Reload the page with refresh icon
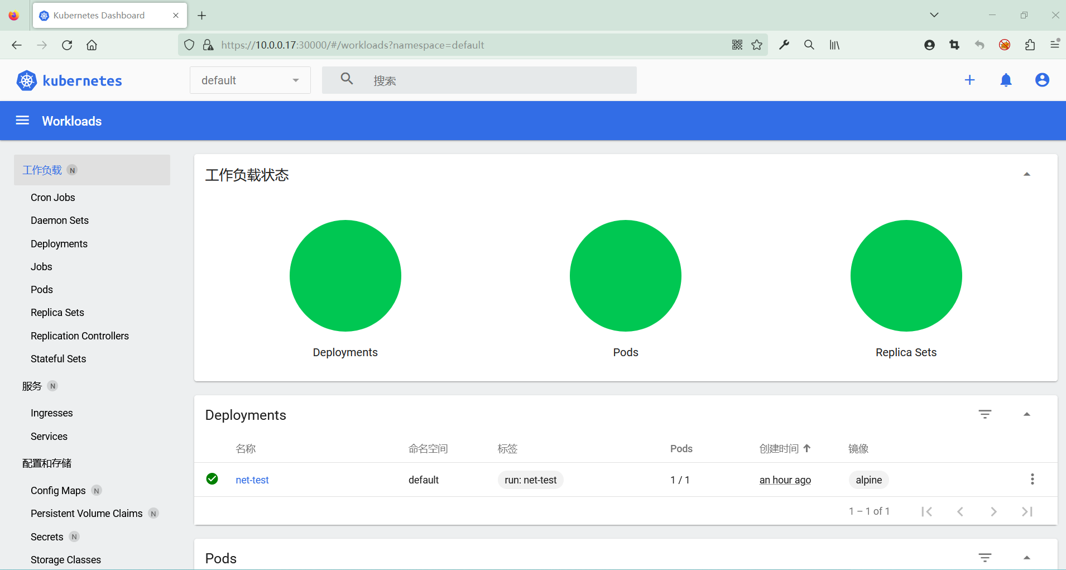The image size is (1066, 570). coord(67,45)
